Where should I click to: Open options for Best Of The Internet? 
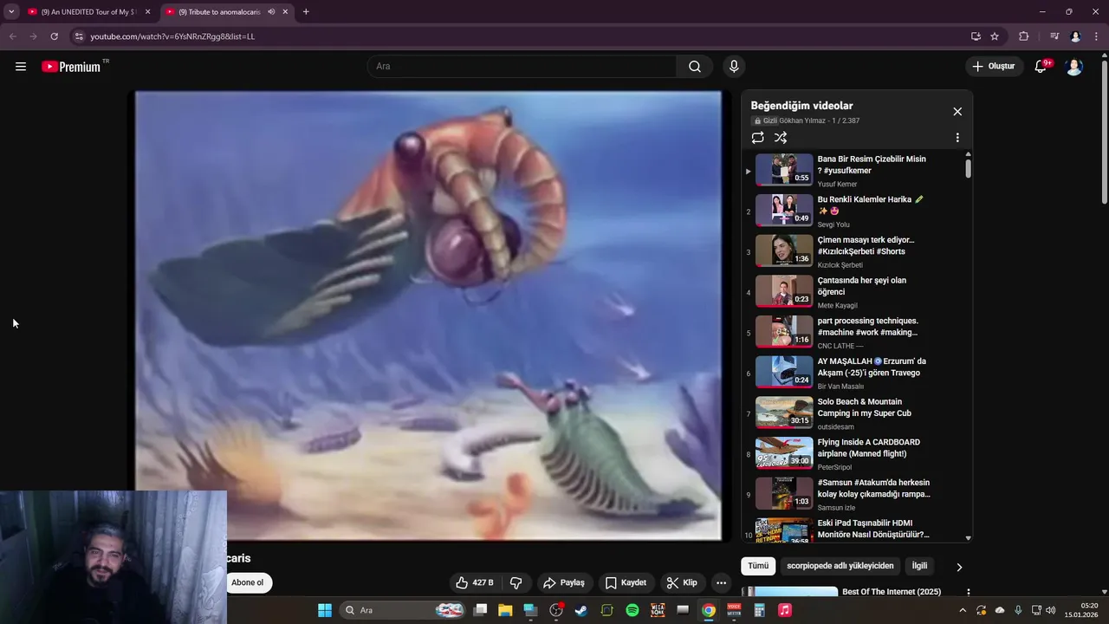point(969,592)
